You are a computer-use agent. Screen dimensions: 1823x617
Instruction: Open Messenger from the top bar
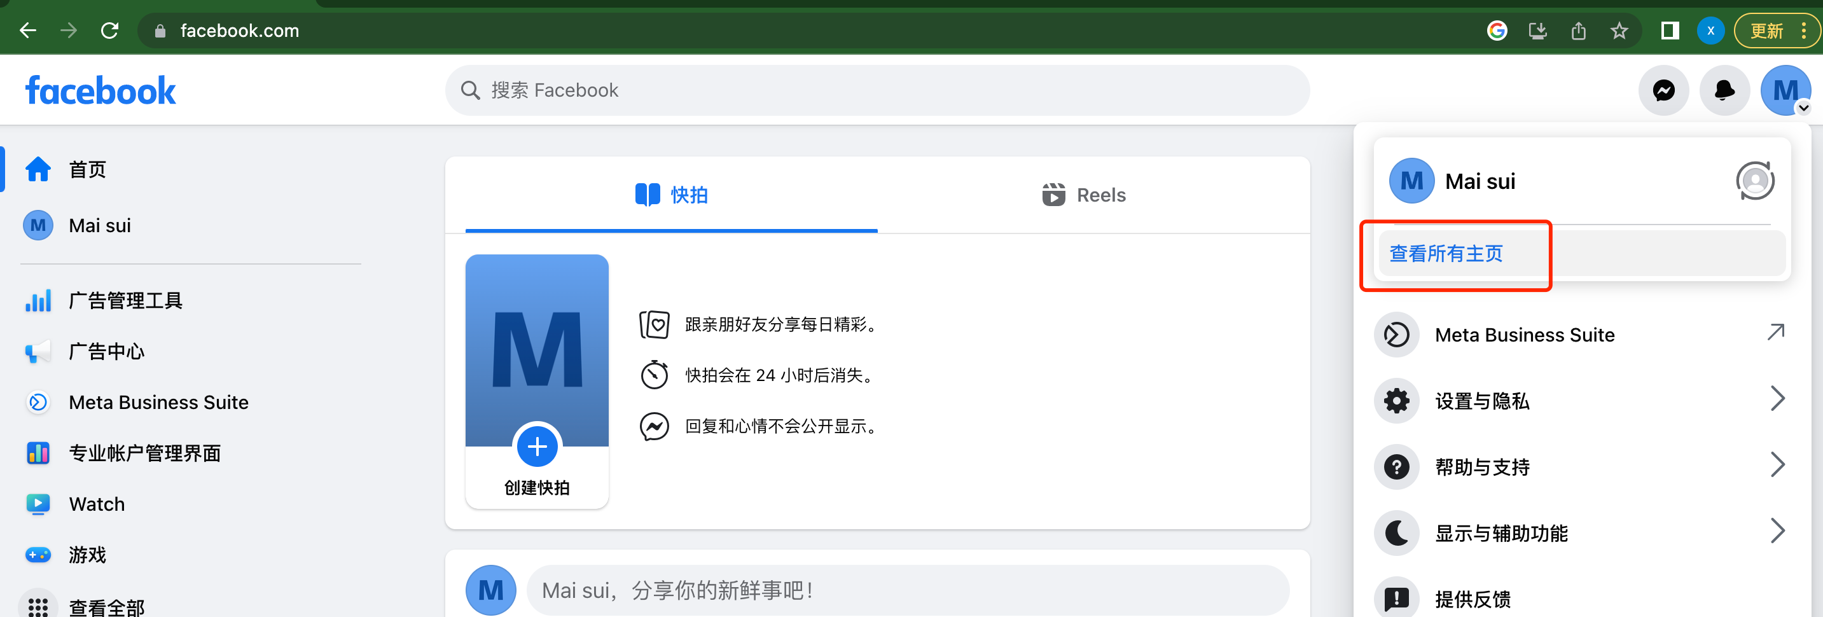(1664, 90)
